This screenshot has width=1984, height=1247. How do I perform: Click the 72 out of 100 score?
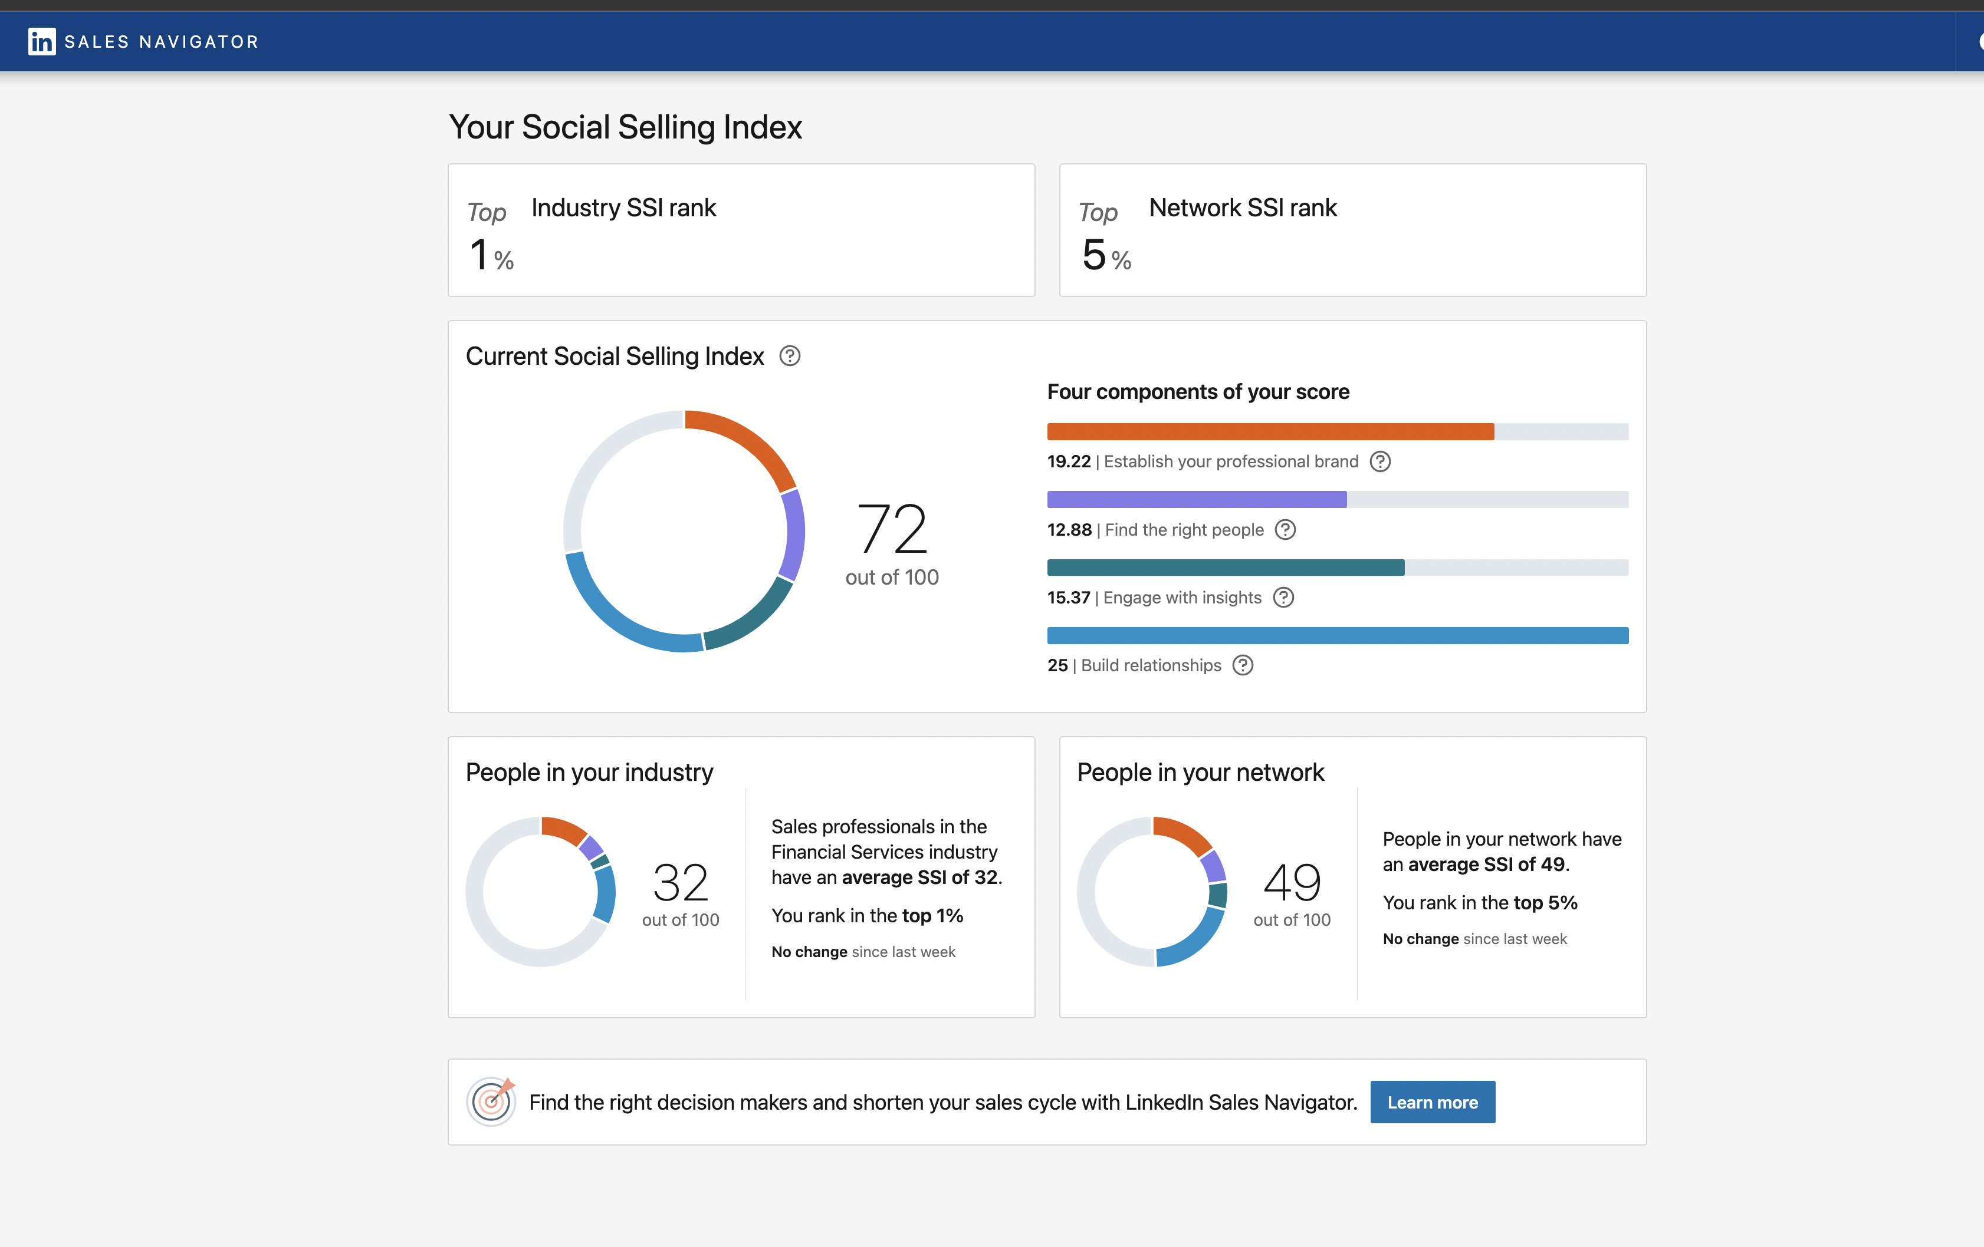tap(892, 543)
